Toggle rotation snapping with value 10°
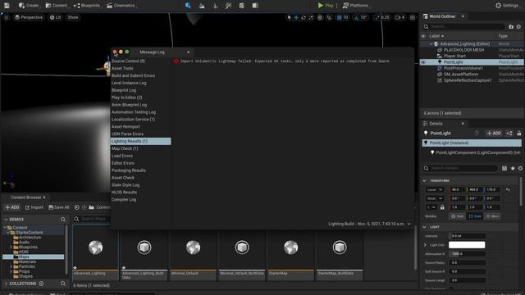This screenshot has width=525, height=295. click(x=361, y=17)
